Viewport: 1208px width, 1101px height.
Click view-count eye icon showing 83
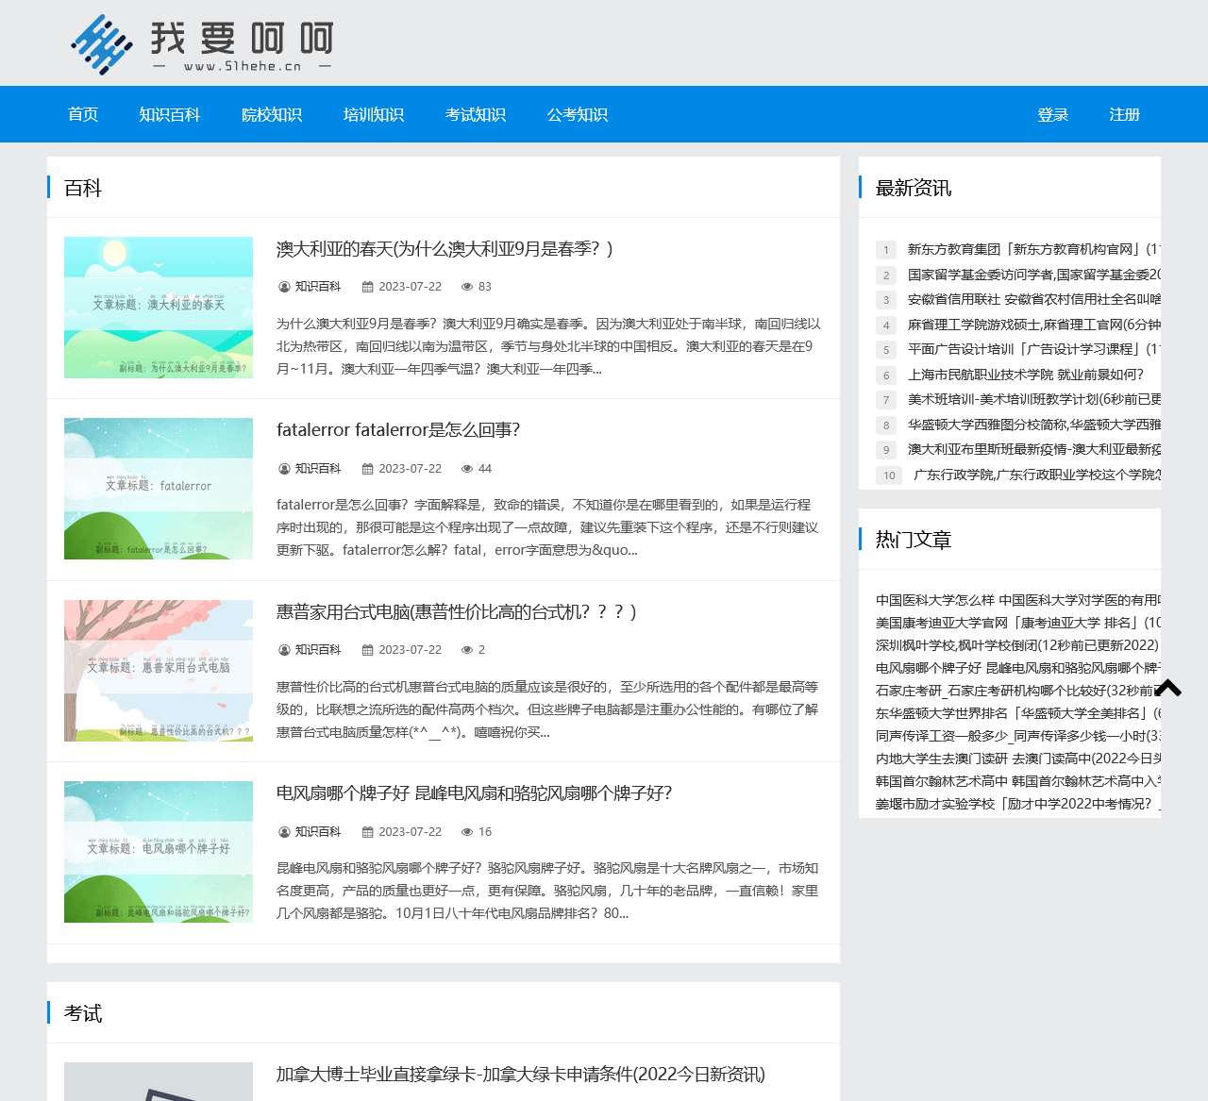(x=466, y=287)
